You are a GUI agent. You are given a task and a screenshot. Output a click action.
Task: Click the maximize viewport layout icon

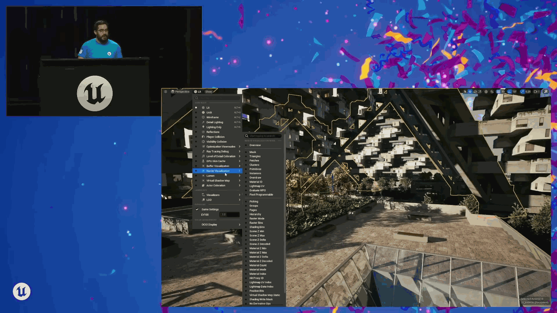(546, 91)
